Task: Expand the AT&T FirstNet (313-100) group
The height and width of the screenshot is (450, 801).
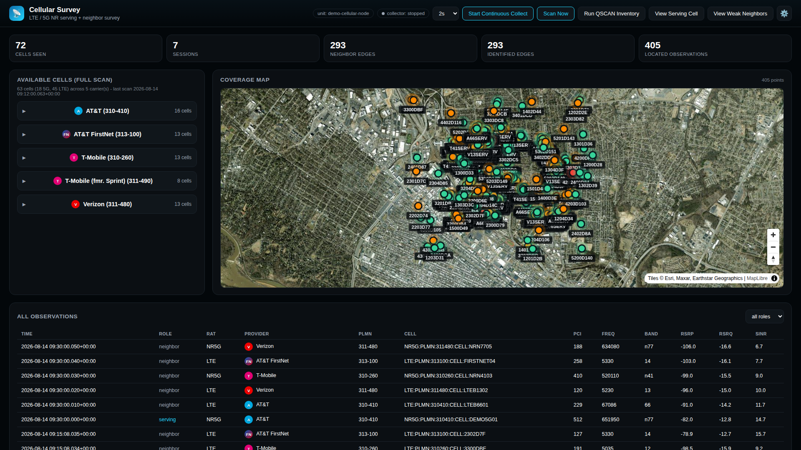Action: click(x=107, y=134)
